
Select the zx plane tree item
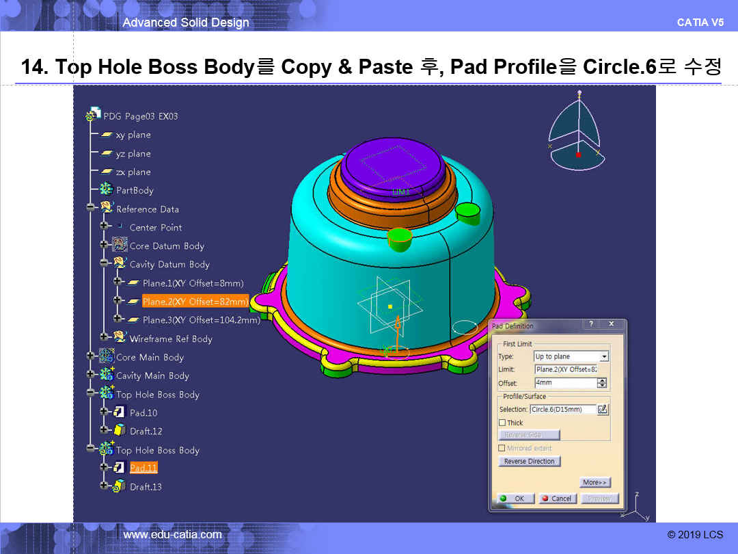(133, 172)
